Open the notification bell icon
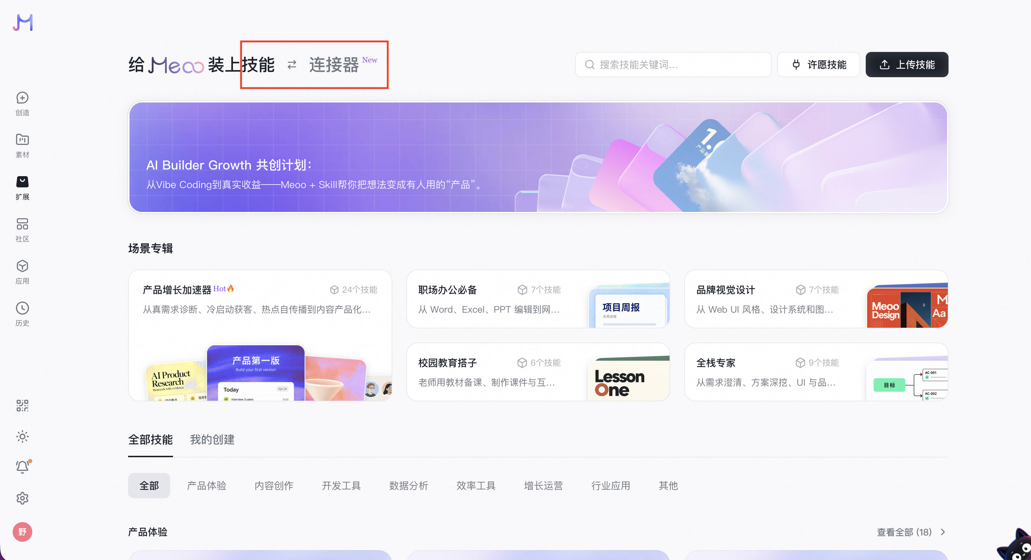 click(22, 467)
